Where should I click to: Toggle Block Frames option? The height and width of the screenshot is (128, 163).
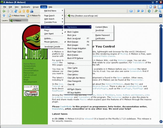78,55
